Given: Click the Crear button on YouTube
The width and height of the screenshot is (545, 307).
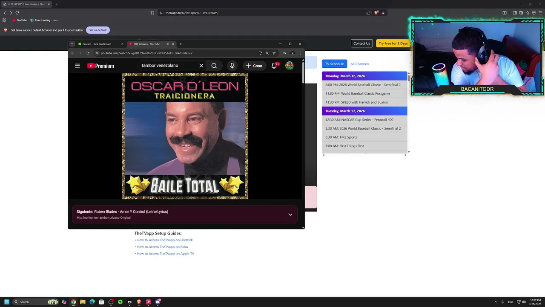Looking at the screenshot, I should [x=254, y=66].
